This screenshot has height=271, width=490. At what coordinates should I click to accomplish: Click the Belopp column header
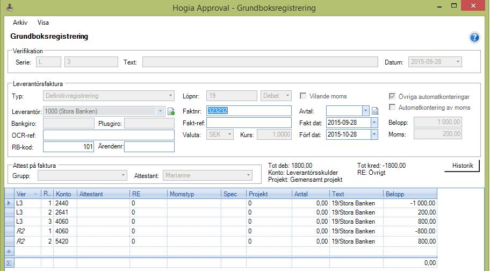tap(410, 194)
